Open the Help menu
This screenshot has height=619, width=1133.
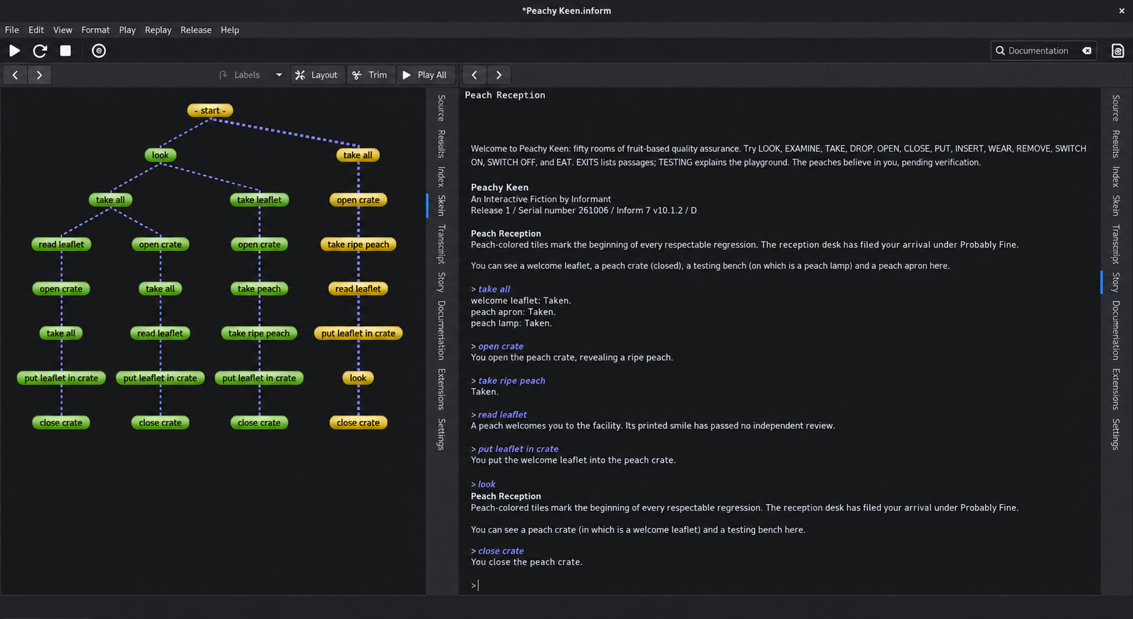pyautogui.click(x=230, y=30)
